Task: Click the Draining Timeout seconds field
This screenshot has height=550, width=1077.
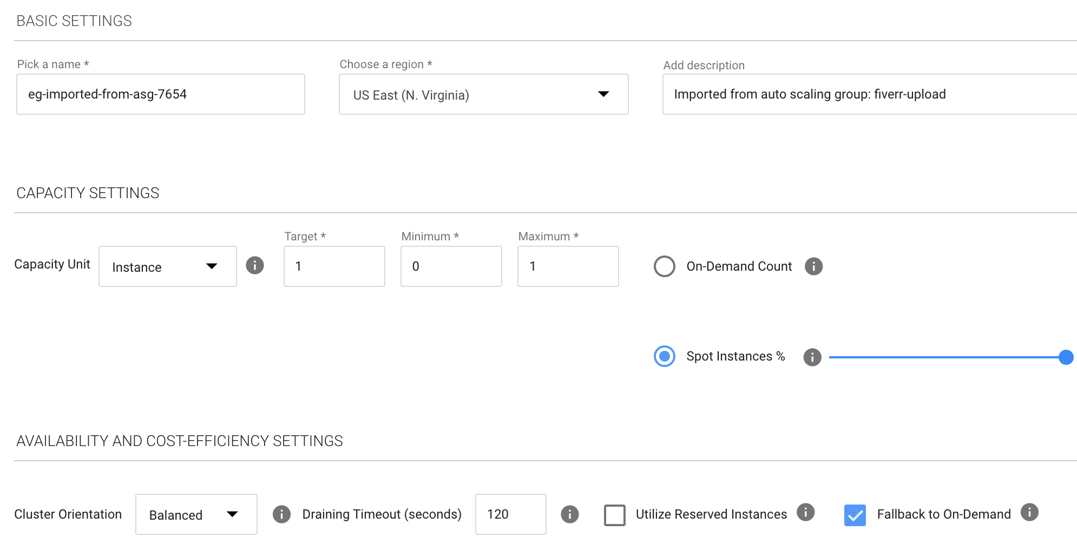Action: coord(510,514)
